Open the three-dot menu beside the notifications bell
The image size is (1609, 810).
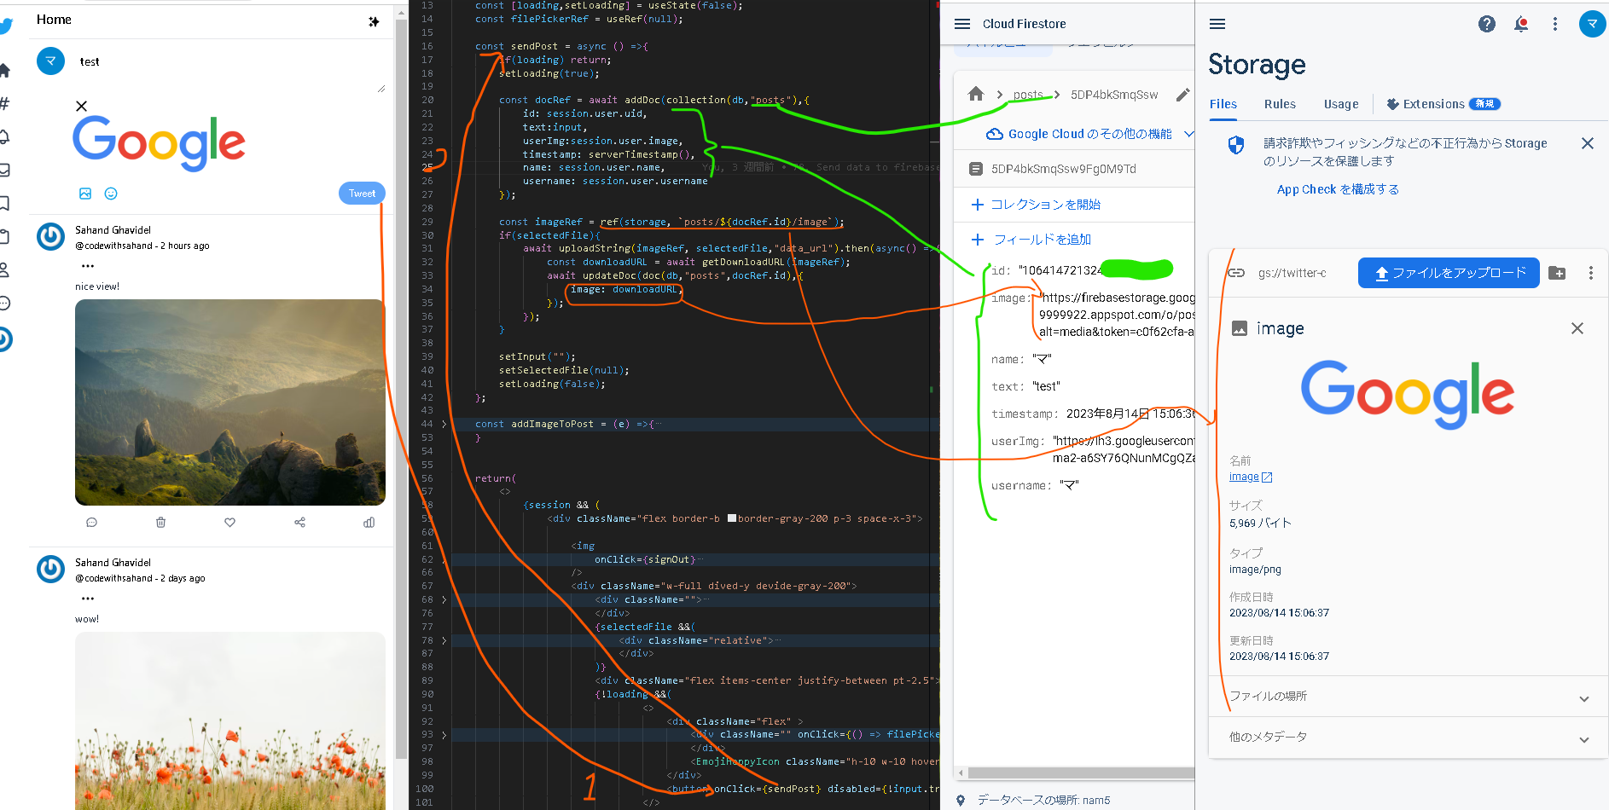tap(1555, 24)
